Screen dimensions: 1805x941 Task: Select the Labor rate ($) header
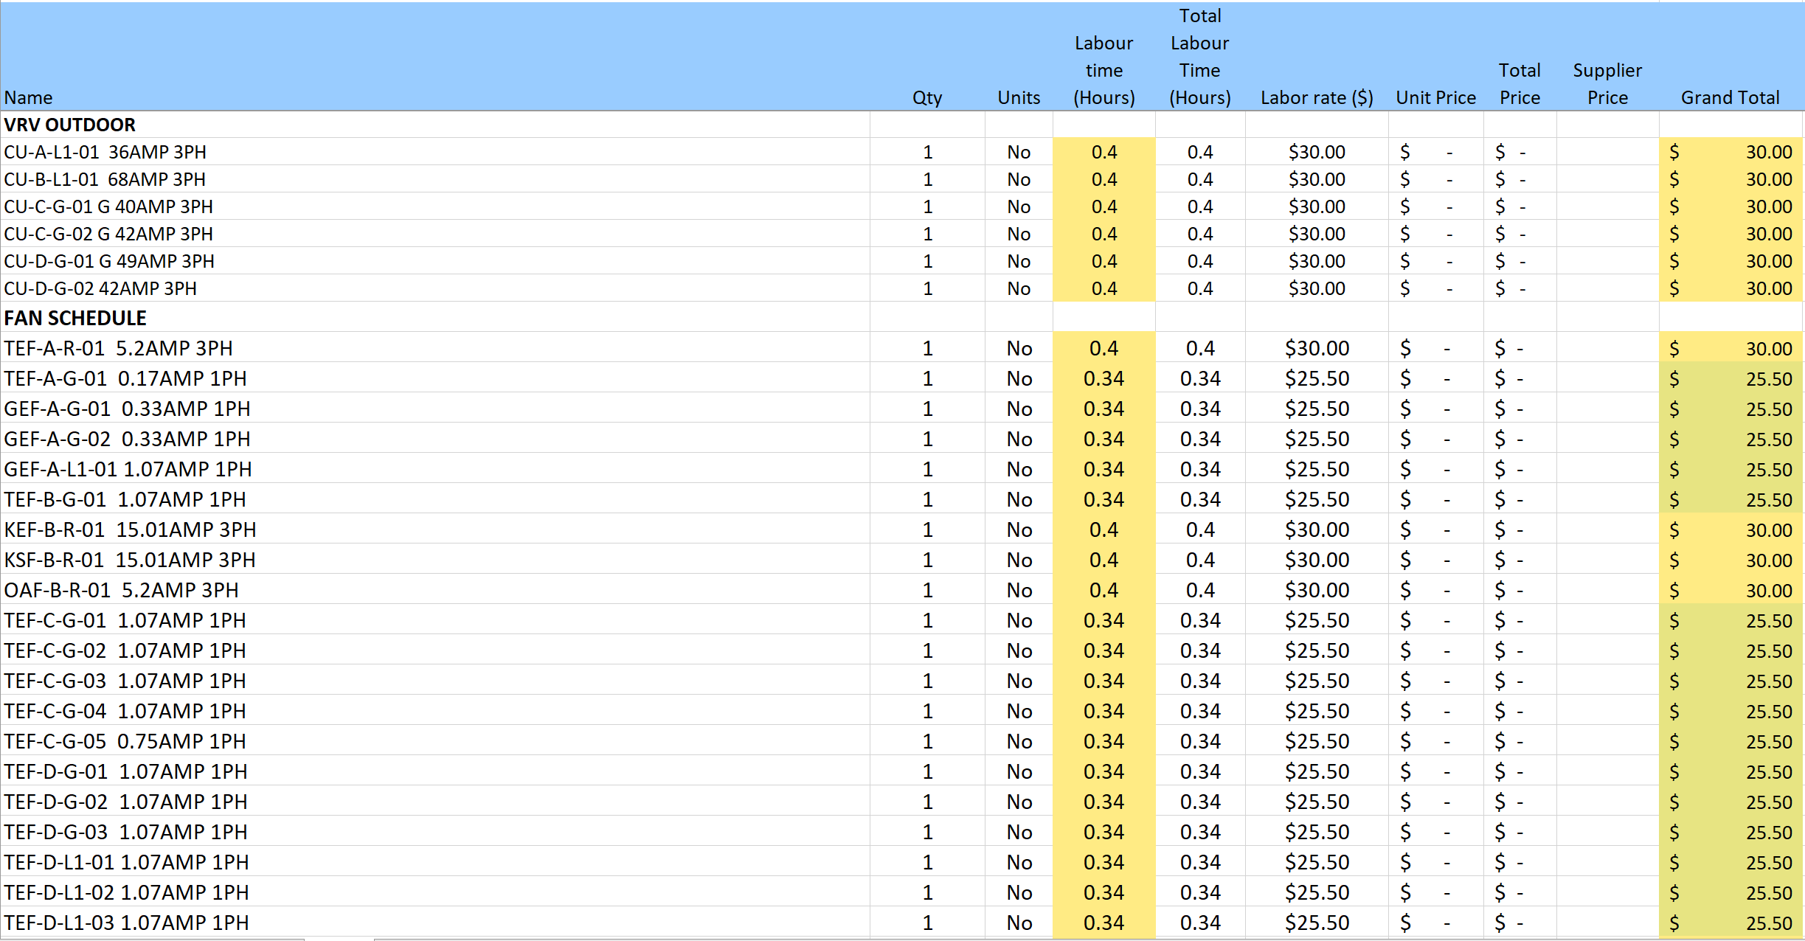tap(1316, 97)
